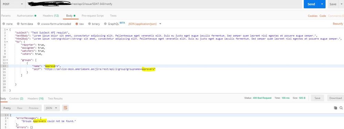
Task: Open the Pre-request Script tab
Action: [93, 15]
